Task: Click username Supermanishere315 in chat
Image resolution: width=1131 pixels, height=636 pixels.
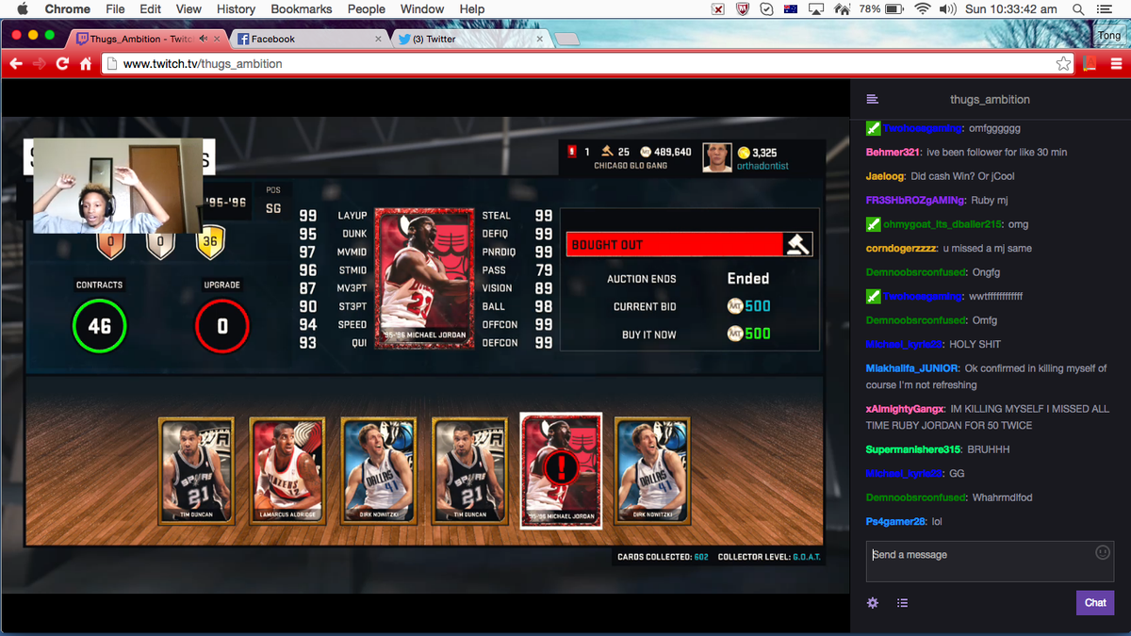Action: 912,449
